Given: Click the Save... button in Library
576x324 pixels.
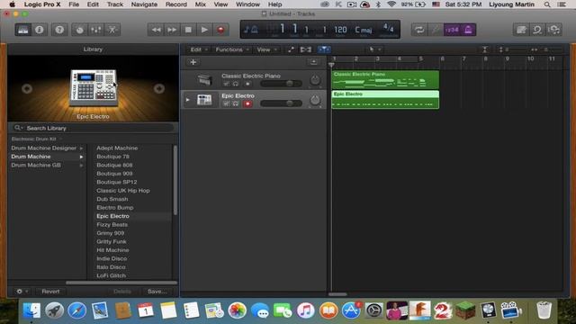Looking at the screenshot, I should coord(157,292).
